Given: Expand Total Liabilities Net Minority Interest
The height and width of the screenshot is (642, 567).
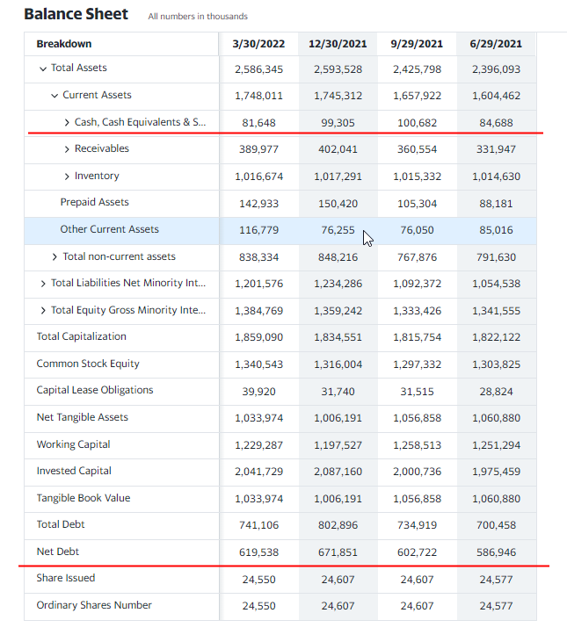Looking at the screenshot, I should tap(43, 284).
